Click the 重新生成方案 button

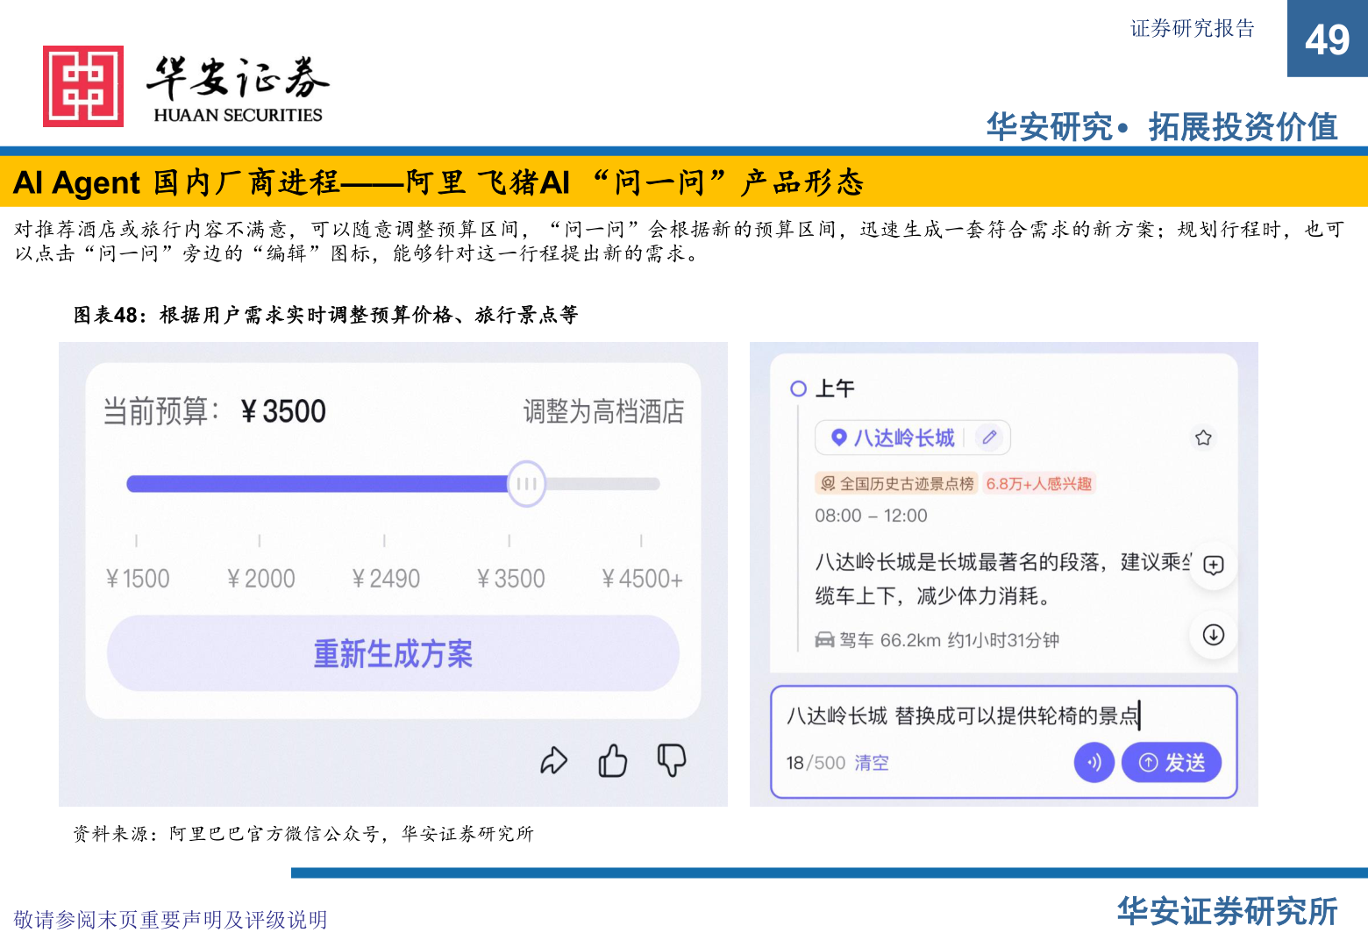point(393,653)
